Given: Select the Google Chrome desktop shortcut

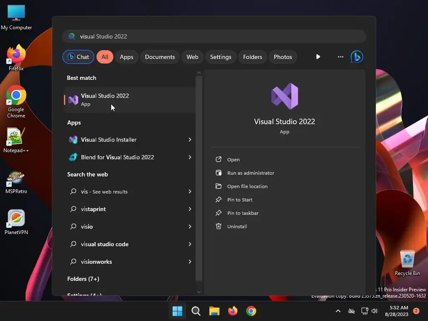Looking at the screenshot, I should click(16, 102).
